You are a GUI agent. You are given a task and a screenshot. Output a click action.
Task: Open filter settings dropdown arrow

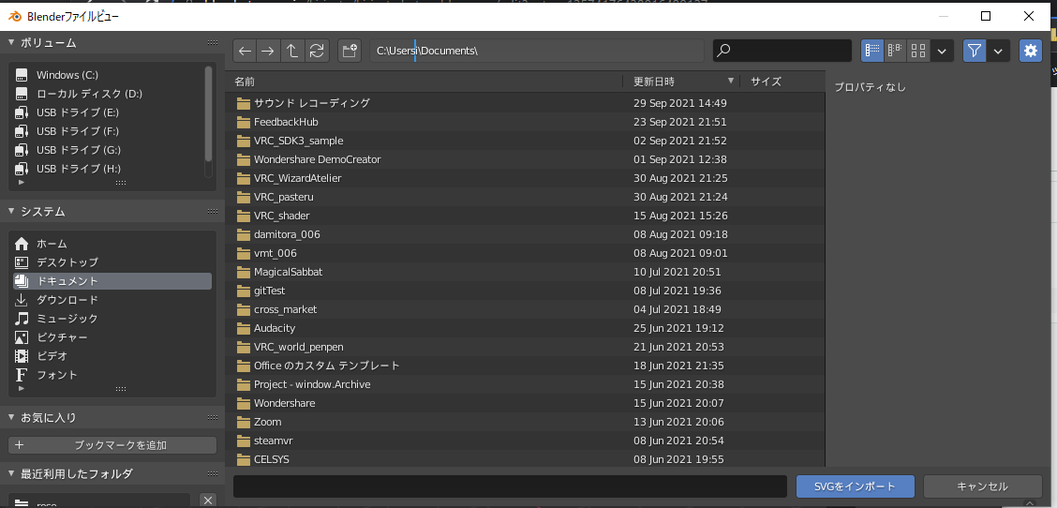[998, 51]
